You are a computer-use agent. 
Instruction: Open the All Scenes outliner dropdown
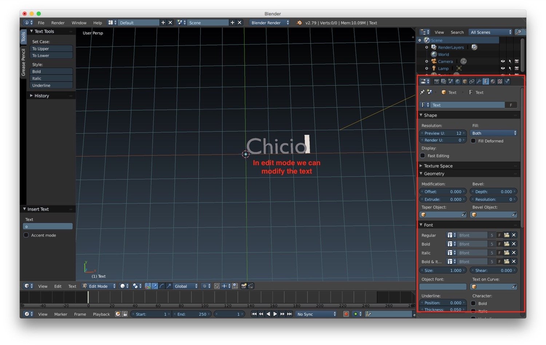(x=490, y=32)
